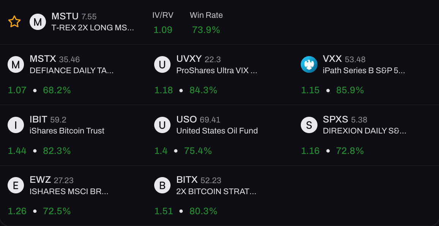Click the USO "U" ticker icon
This screenshot has width=439, height=226.
(162, 125)
